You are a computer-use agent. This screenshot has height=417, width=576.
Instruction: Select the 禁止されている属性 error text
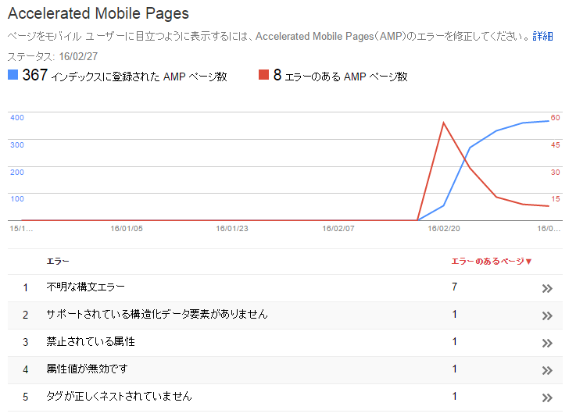tap(91, 342)
